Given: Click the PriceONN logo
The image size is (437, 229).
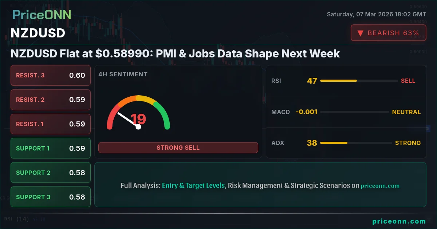Looking at the screenshot, I should [x=42, y=15].
